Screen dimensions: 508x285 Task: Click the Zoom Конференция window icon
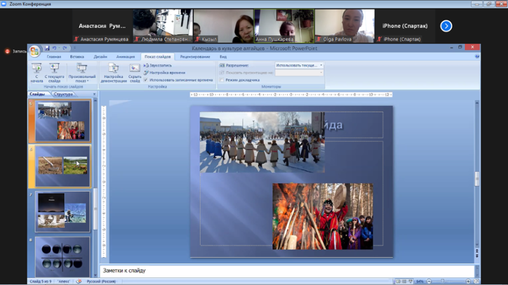4,4
